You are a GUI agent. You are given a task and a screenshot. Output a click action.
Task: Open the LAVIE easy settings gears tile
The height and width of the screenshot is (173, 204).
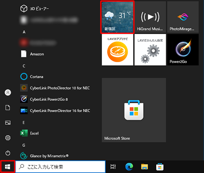coord(150,50)
